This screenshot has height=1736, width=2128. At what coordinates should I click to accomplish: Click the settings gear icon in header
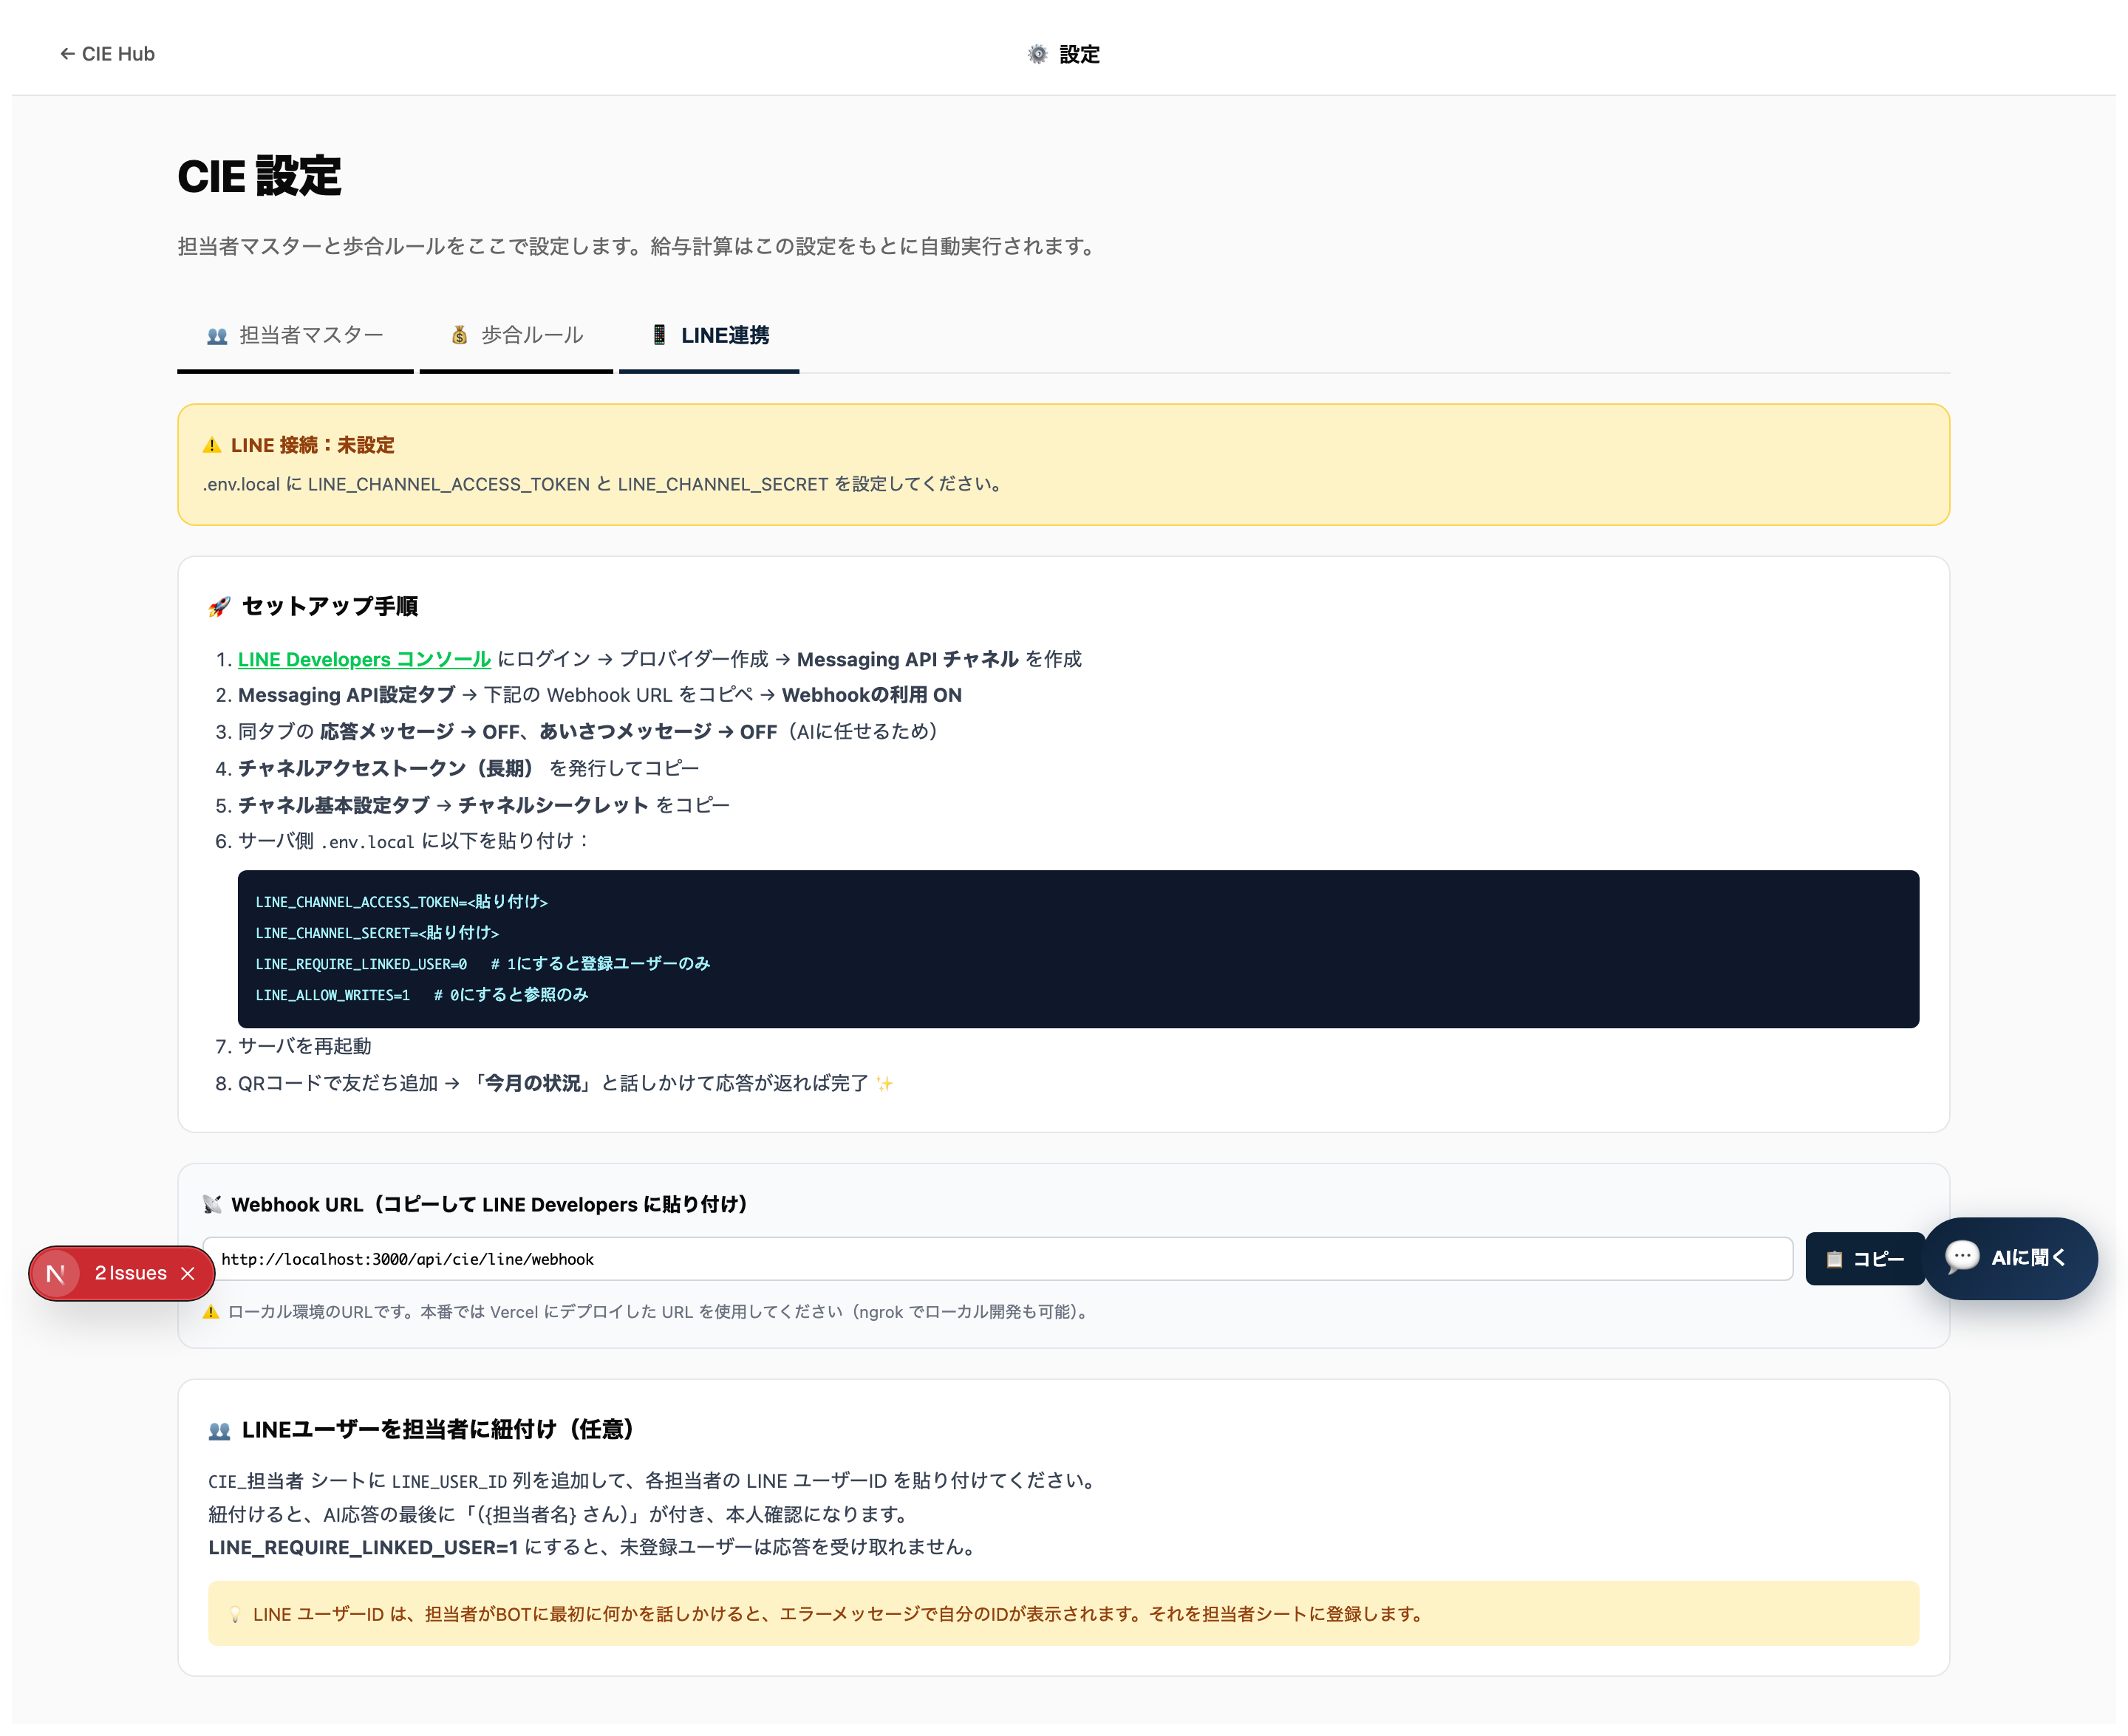[1038, 54]
